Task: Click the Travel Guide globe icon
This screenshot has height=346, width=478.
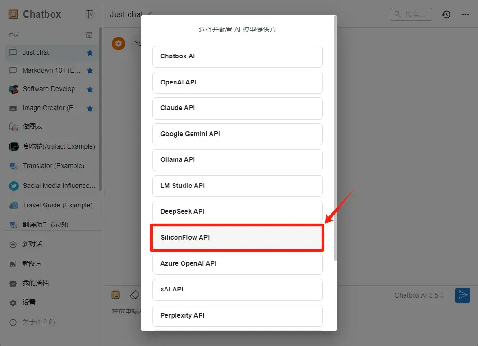Action: (x=14, y=206)
